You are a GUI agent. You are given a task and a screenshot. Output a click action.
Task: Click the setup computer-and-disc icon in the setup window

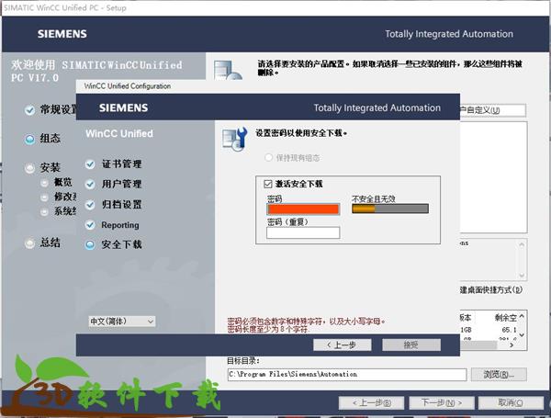[x=228, y=70]
